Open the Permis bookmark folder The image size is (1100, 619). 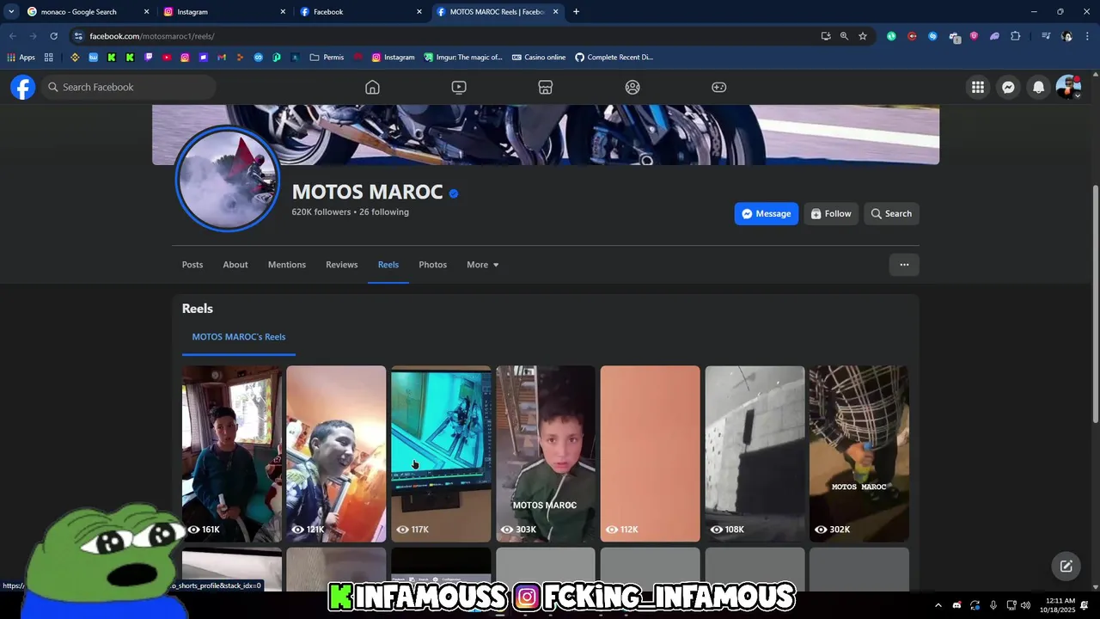tap(327, 58)
